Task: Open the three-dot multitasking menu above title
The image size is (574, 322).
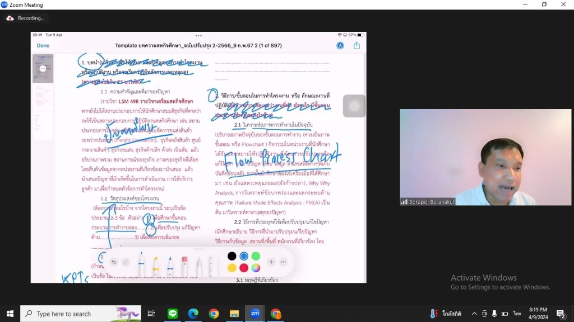Action: coord(198,36)
